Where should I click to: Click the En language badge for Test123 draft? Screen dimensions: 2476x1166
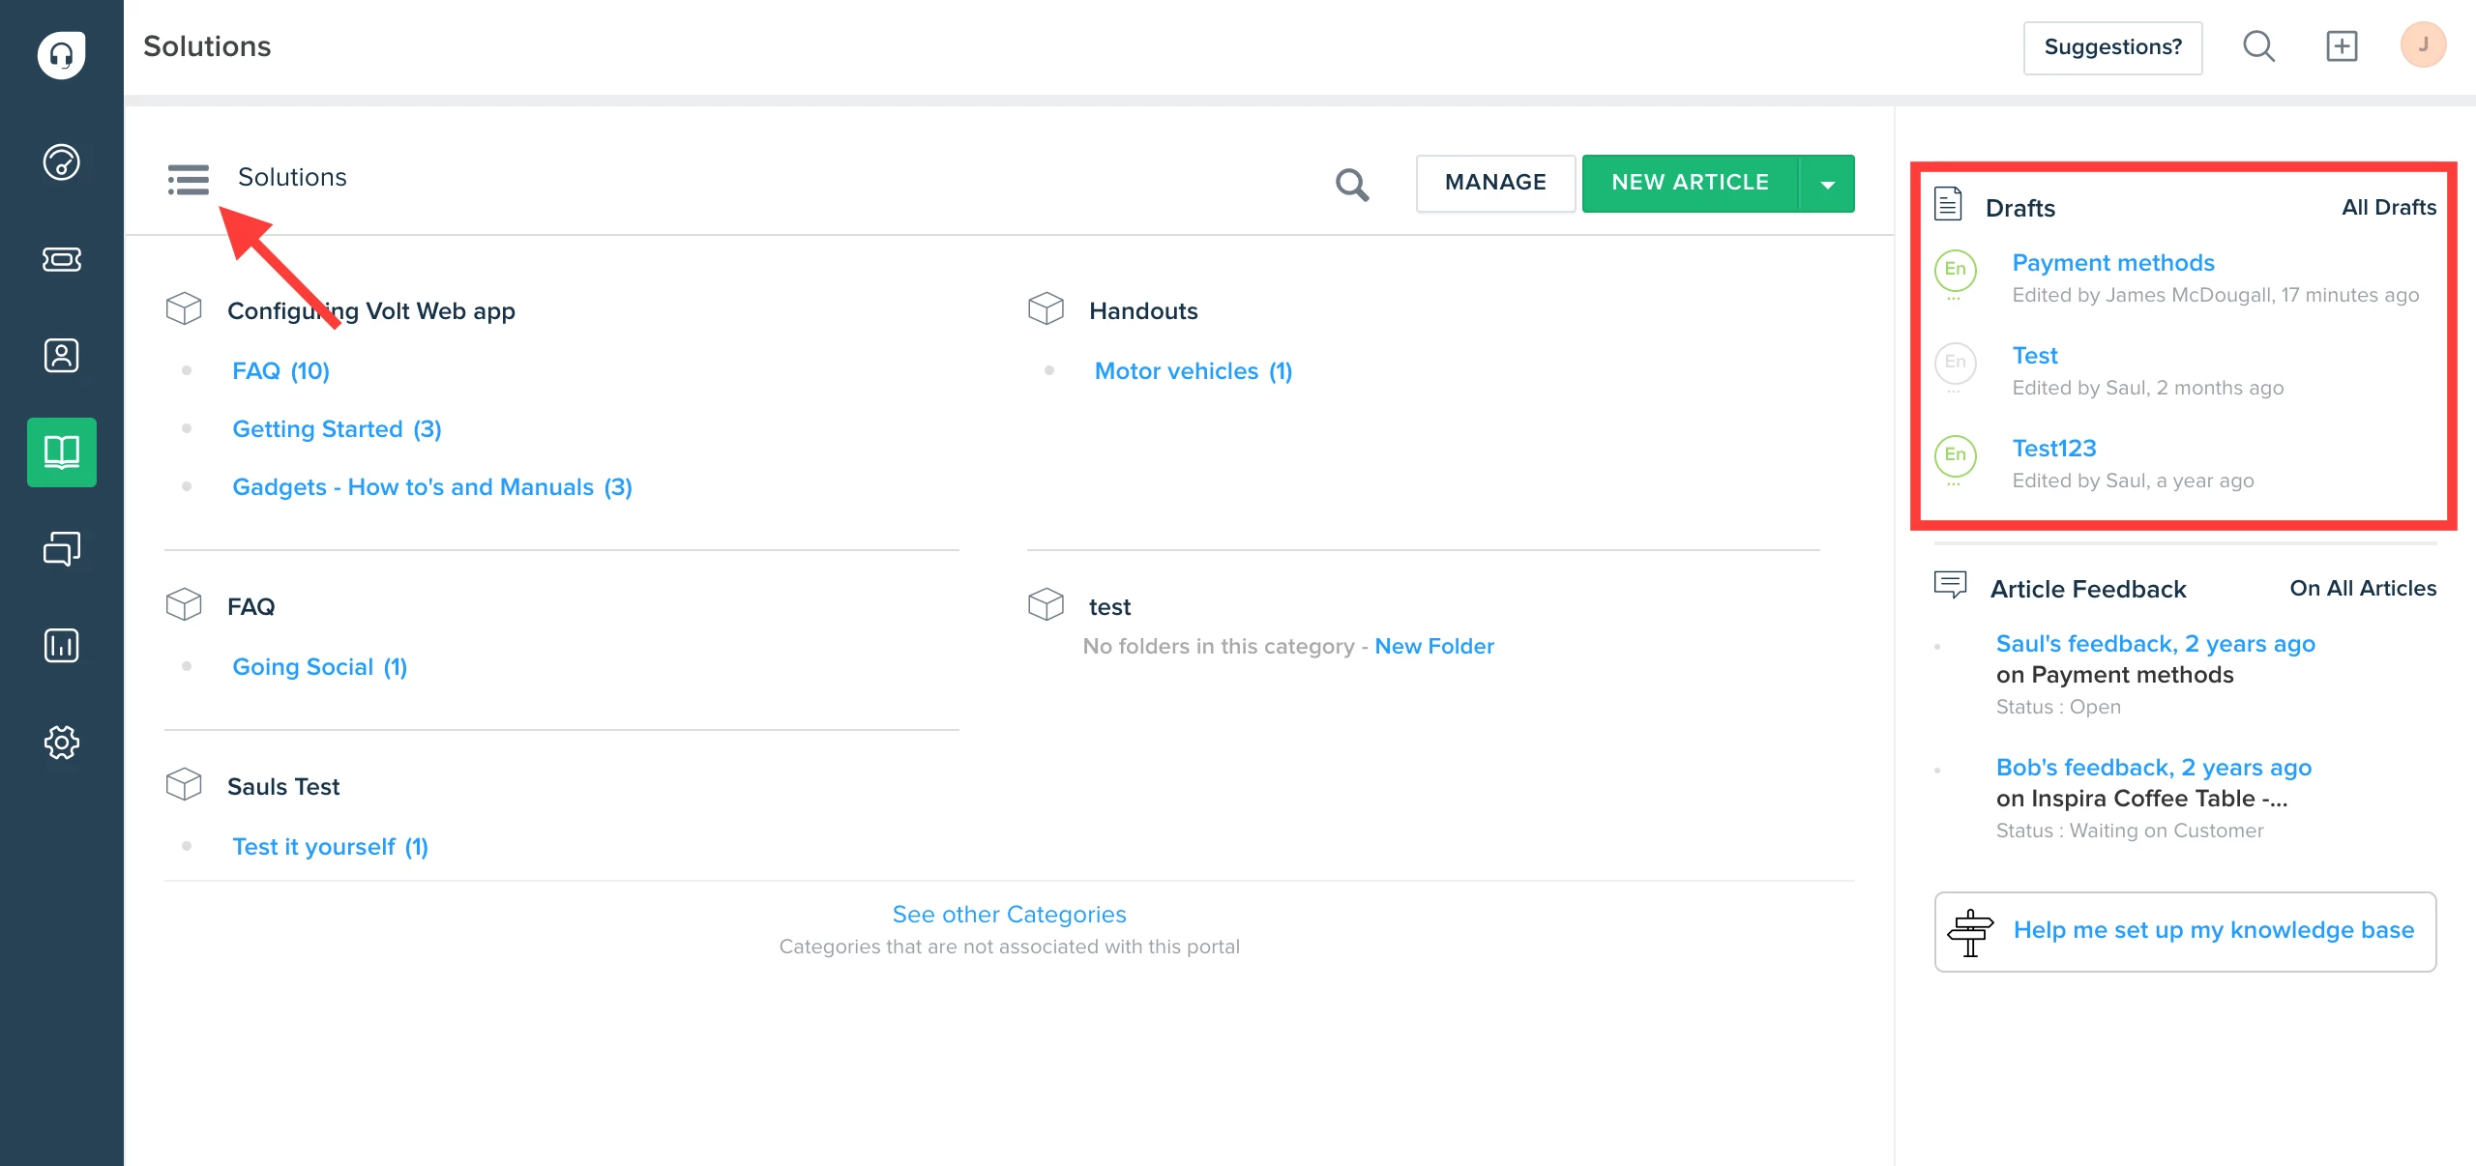1955,455
